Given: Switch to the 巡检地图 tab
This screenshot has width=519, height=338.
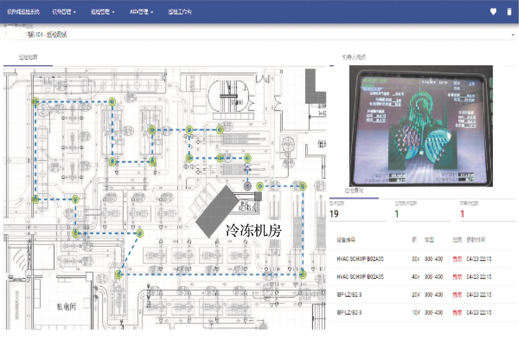Looking at the screenshot, I should 28,57.
